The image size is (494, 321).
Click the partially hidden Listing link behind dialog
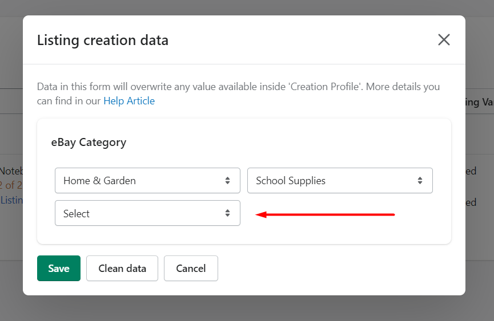11,200
